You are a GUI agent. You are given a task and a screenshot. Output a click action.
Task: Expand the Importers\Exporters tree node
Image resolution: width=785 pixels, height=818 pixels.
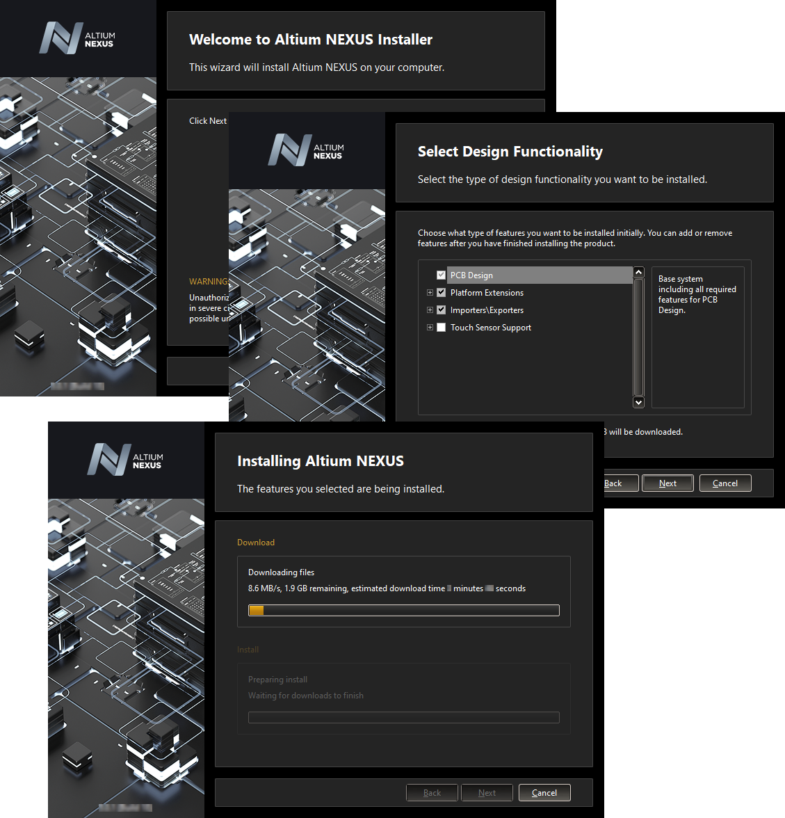(x=430, y=310)
